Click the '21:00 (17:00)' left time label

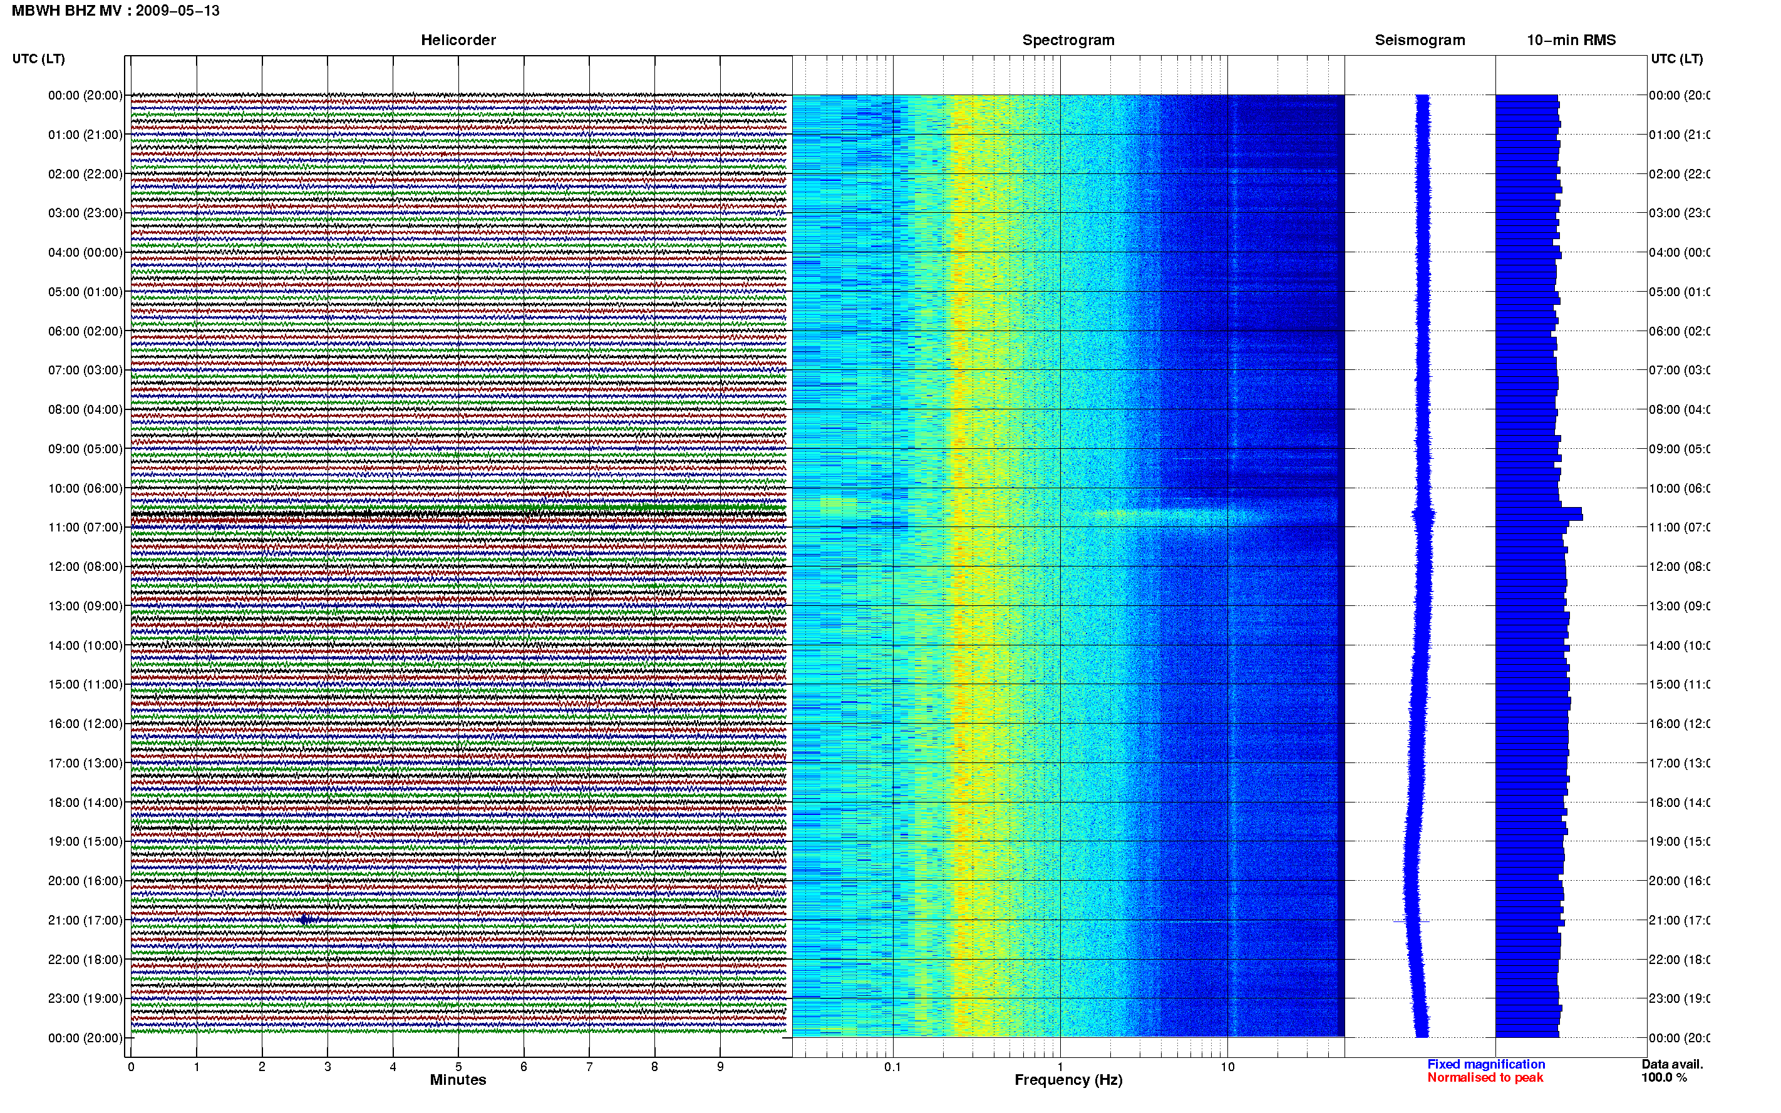85,920
